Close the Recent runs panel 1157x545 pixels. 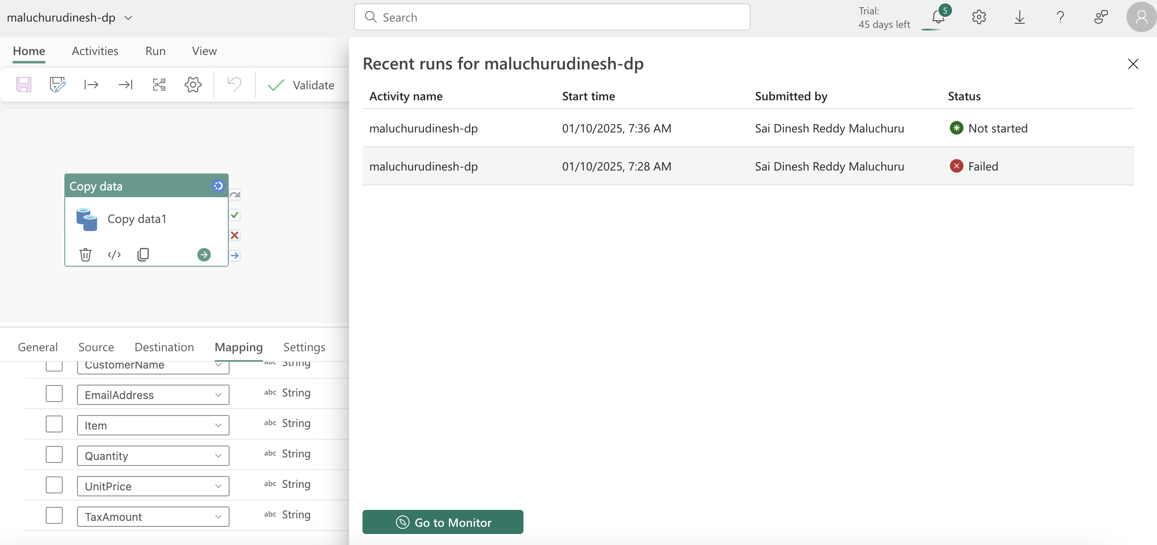(1133, 64)
